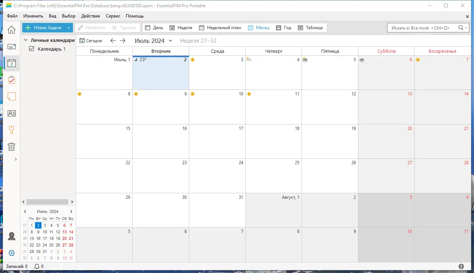The height and width of the screenshot is (273, 474).
Task: Open settings via the gear icon
Action: point(12,253)
